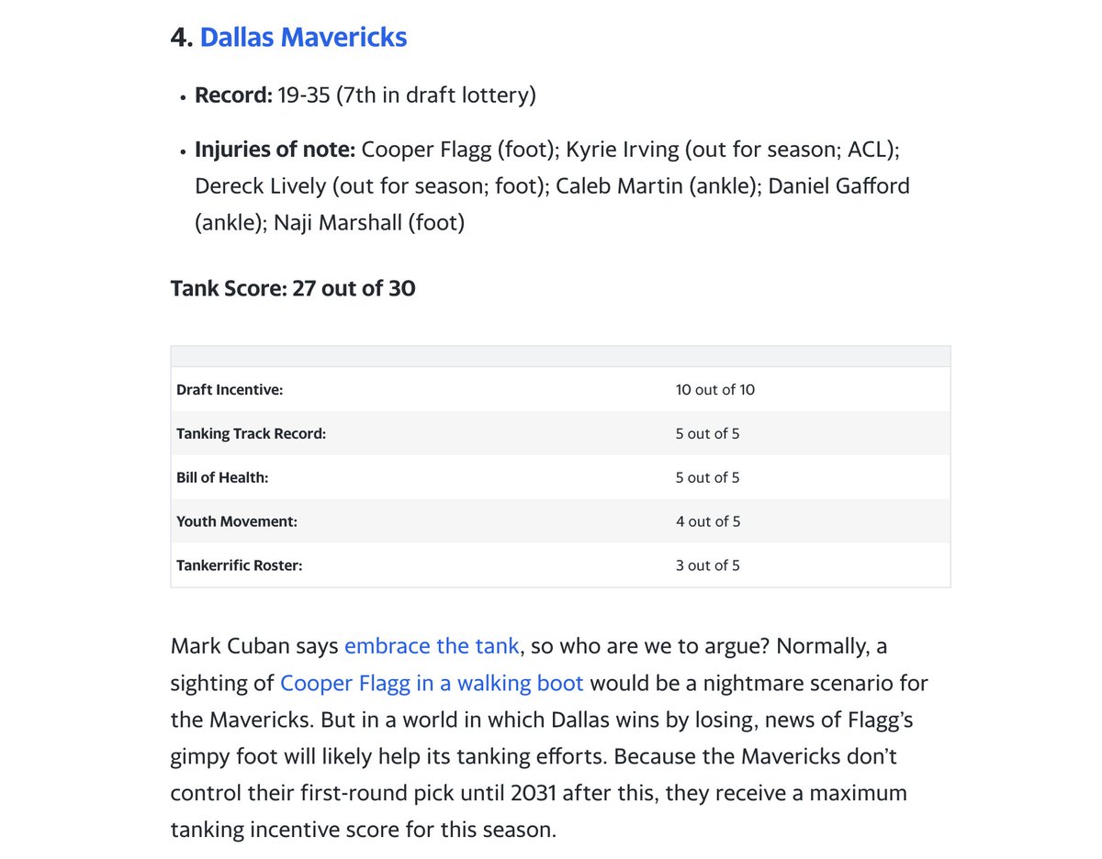Click the Bill of Health score value

[708, 477]
